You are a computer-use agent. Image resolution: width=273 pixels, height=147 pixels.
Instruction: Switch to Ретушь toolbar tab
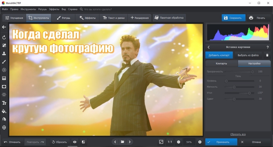pyautogui.click(x=63, y=18)
